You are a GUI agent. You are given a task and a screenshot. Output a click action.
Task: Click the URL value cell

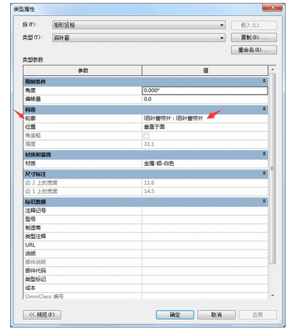[205, 245]
